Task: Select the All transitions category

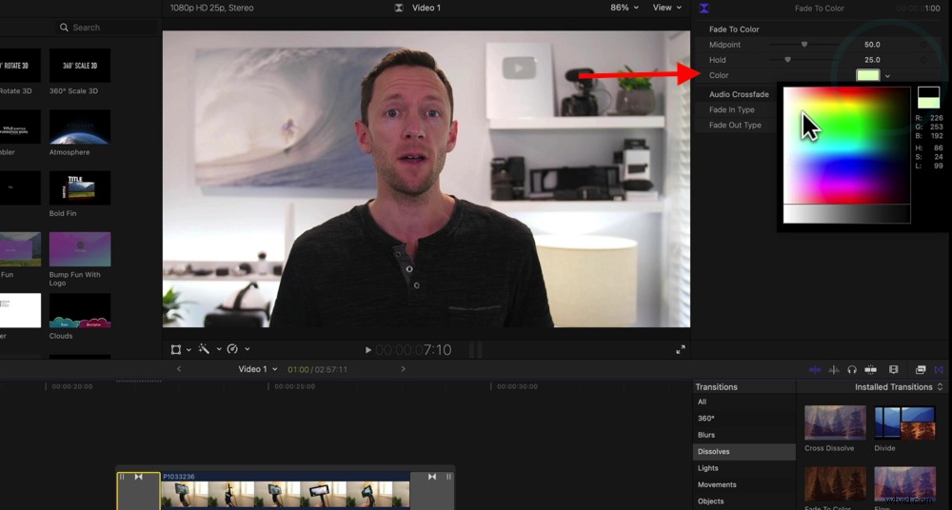Action: pyautogui.click(x=744, y=402)
